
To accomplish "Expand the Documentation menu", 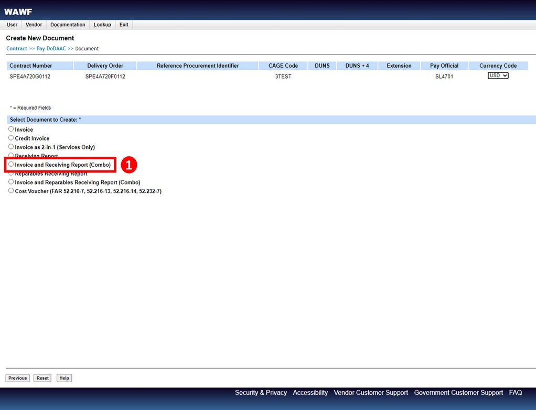I will [x=68, y=25].
